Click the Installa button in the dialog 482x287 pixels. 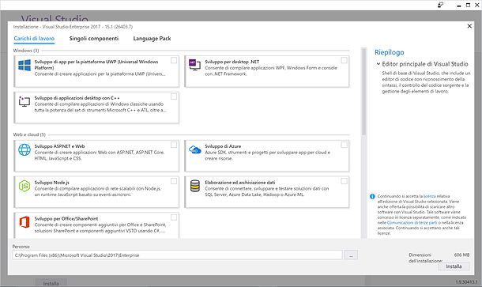pyautogui.click(x=454, y=266)
